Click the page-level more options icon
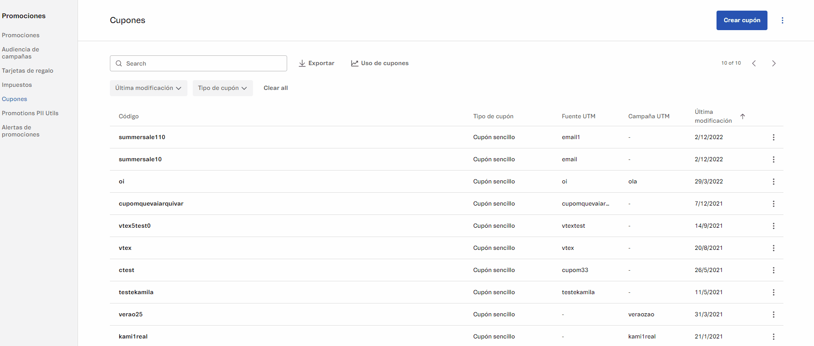Screen dimensions: 814x346 pos(782,20)
